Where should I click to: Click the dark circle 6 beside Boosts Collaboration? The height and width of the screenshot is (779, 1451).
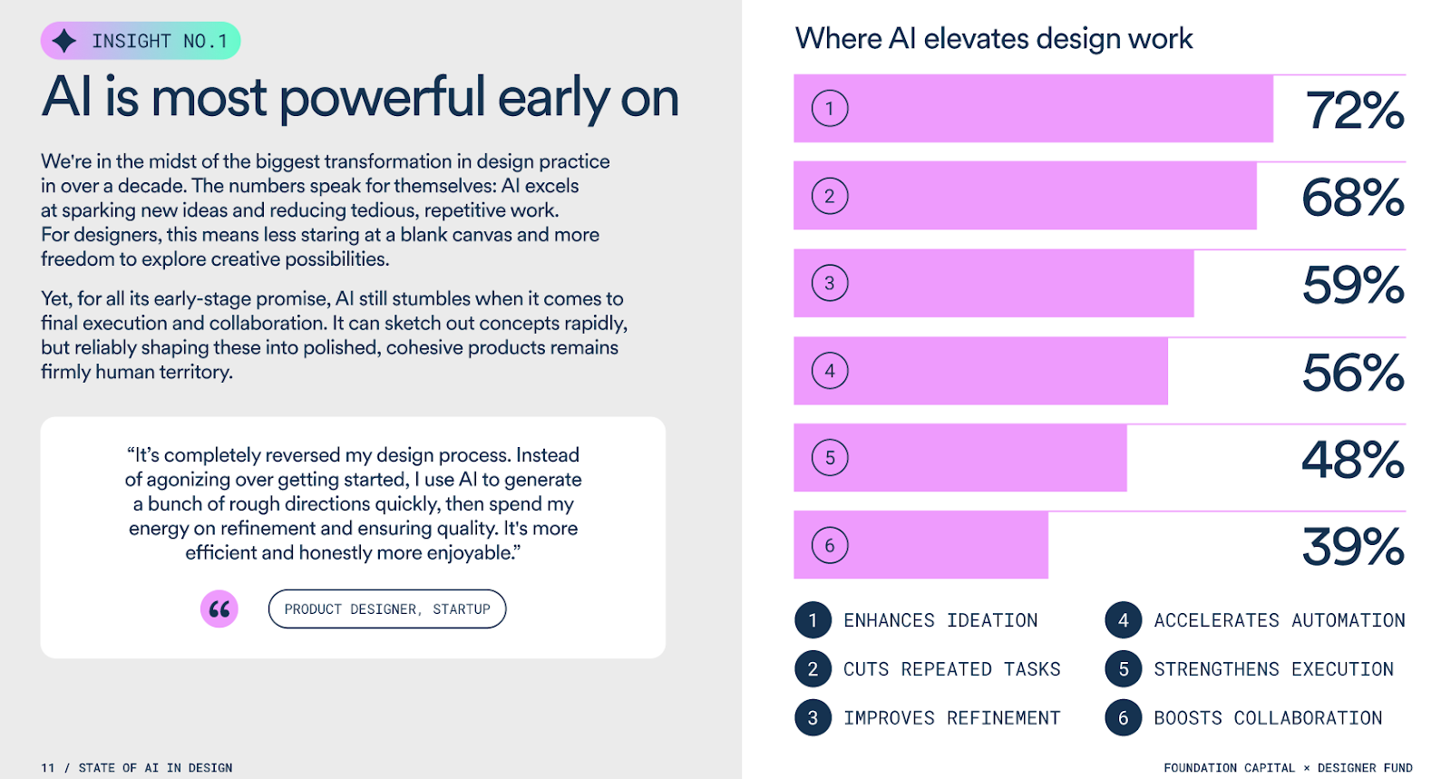pyautogui.click(x=1123, y=718)
